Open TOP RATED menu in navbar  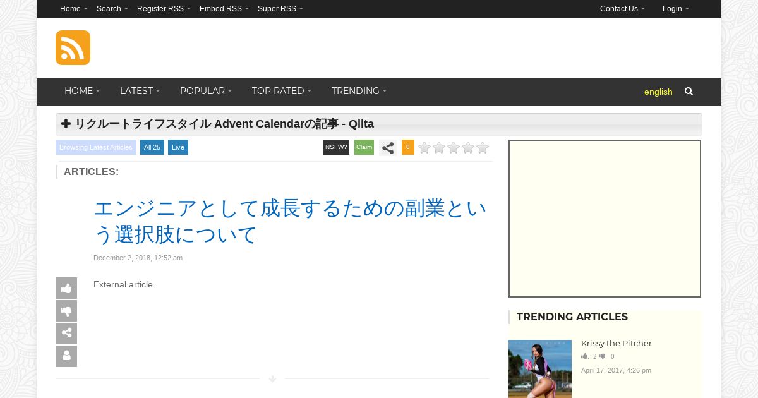click(x=282, y=91)
